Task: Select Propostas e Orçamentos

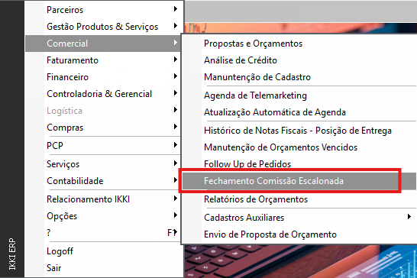Action: 299,44
